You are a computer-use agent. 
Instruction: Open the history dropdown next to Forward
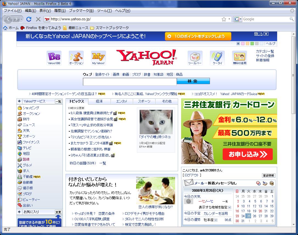22,19
